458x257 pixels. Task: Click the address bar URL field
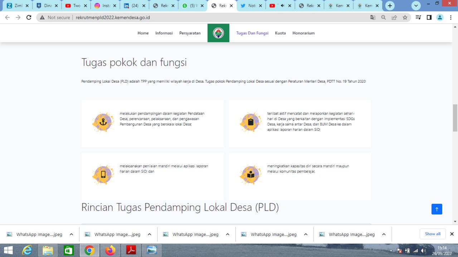[215, 18]
